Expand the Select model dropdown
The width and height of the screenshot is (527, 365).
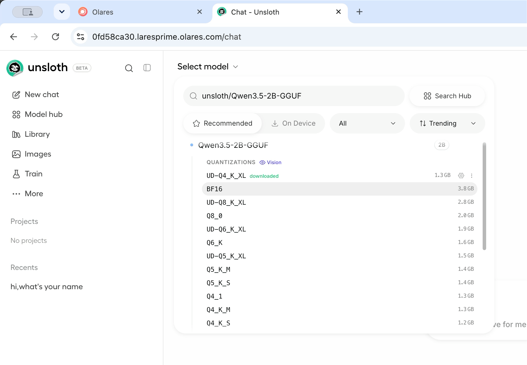[x=208, y=67]
